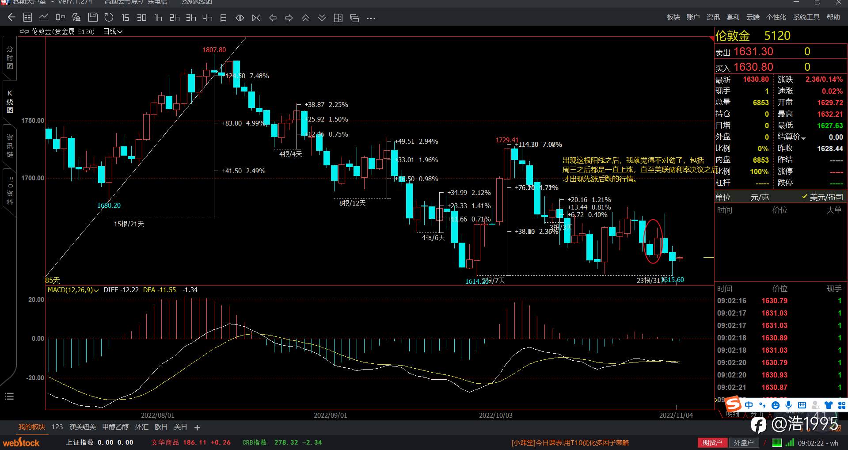Move chart left with hollow left arrow
The image size is (848, 450).
273,18
